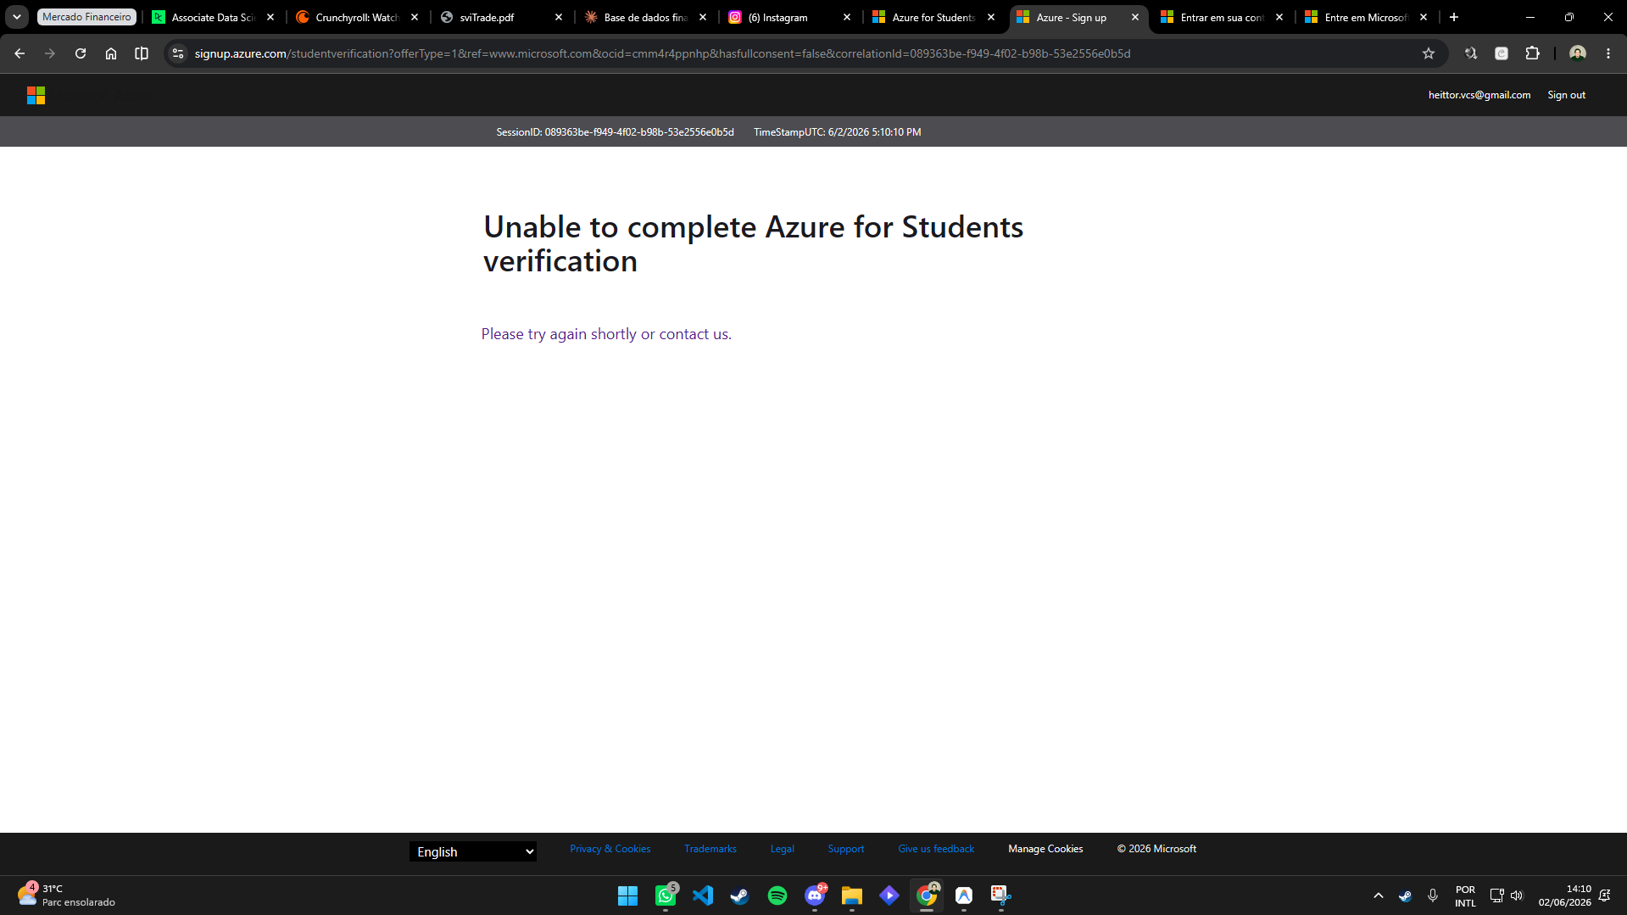Launch Visual Studio Code from the taskbar
1627x915 pixels.
coord(703,895)
